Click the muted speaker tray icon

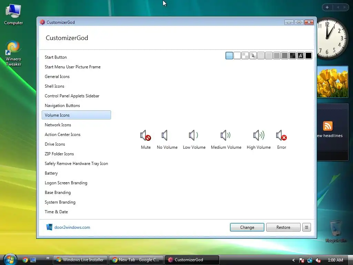pyautogui.click(x=318, y=260)
